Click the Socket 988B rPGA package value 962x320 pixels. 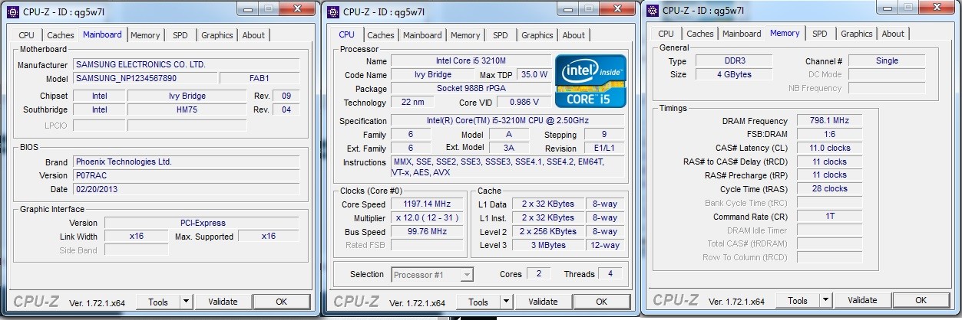[x=471, y=88]
